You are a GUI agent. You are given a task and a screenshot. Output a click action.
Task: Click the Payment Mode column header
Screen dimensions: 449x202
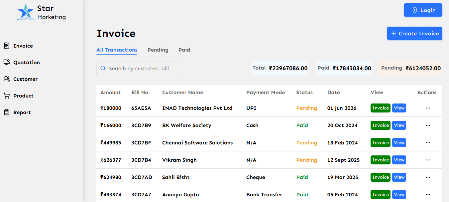[266, 93]
